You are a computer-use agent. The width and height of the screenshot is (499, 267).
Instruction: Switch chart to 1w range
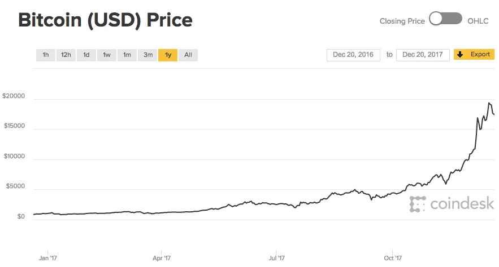click(107, 55)
